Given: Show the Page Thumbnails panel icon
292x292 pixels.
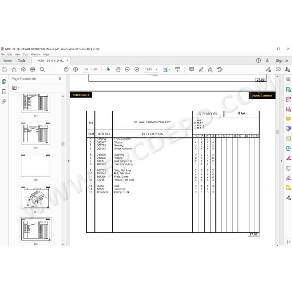Looking at the screenshot, I should click(x=4, y=82).
